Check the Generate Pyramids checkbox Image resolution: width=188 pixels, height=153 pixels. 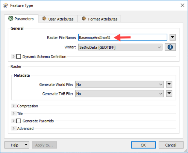(x=19, y=121)
